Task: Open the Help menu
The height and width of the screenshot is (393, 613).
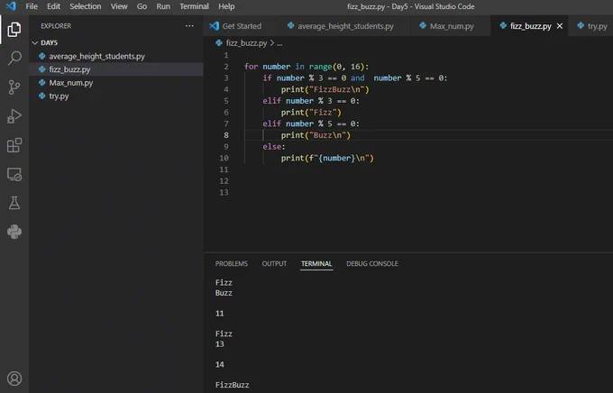Action: click(x=226, y=6)
